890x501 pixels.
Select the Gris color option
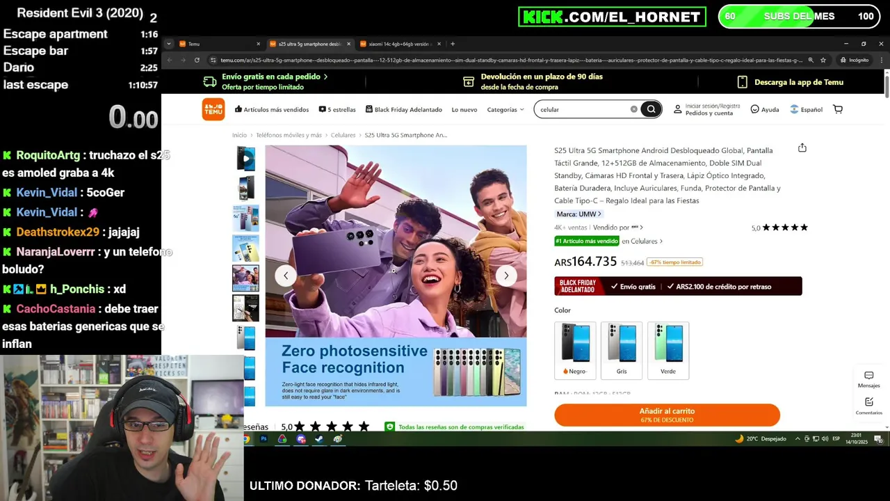click(x=622, y=350)
